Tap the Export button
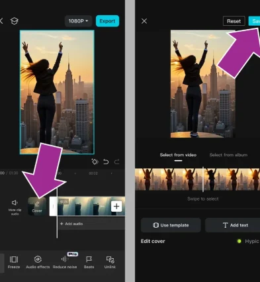This screenshot has height=282, width=260. click(x=107, y=21)
